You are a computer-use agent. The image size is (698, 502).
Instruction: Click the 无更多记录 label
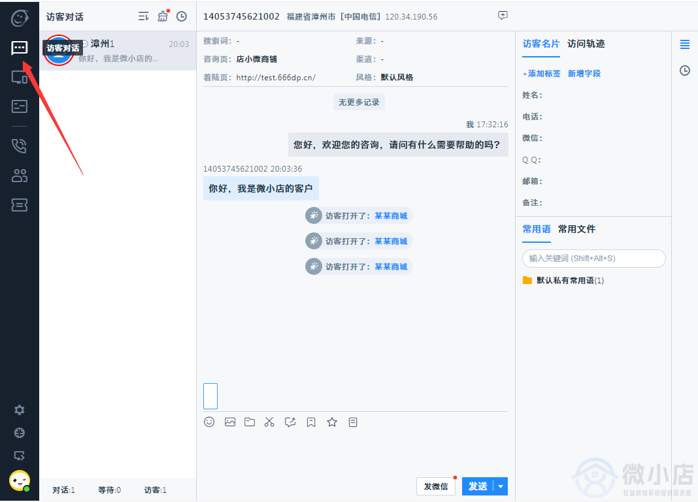coord(359,102)
